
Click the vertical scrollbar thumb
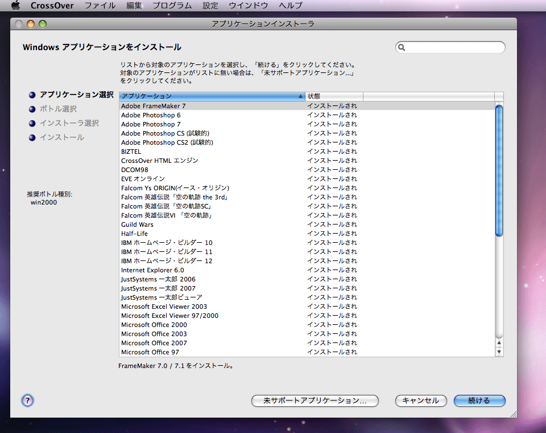tap(499, 170)
